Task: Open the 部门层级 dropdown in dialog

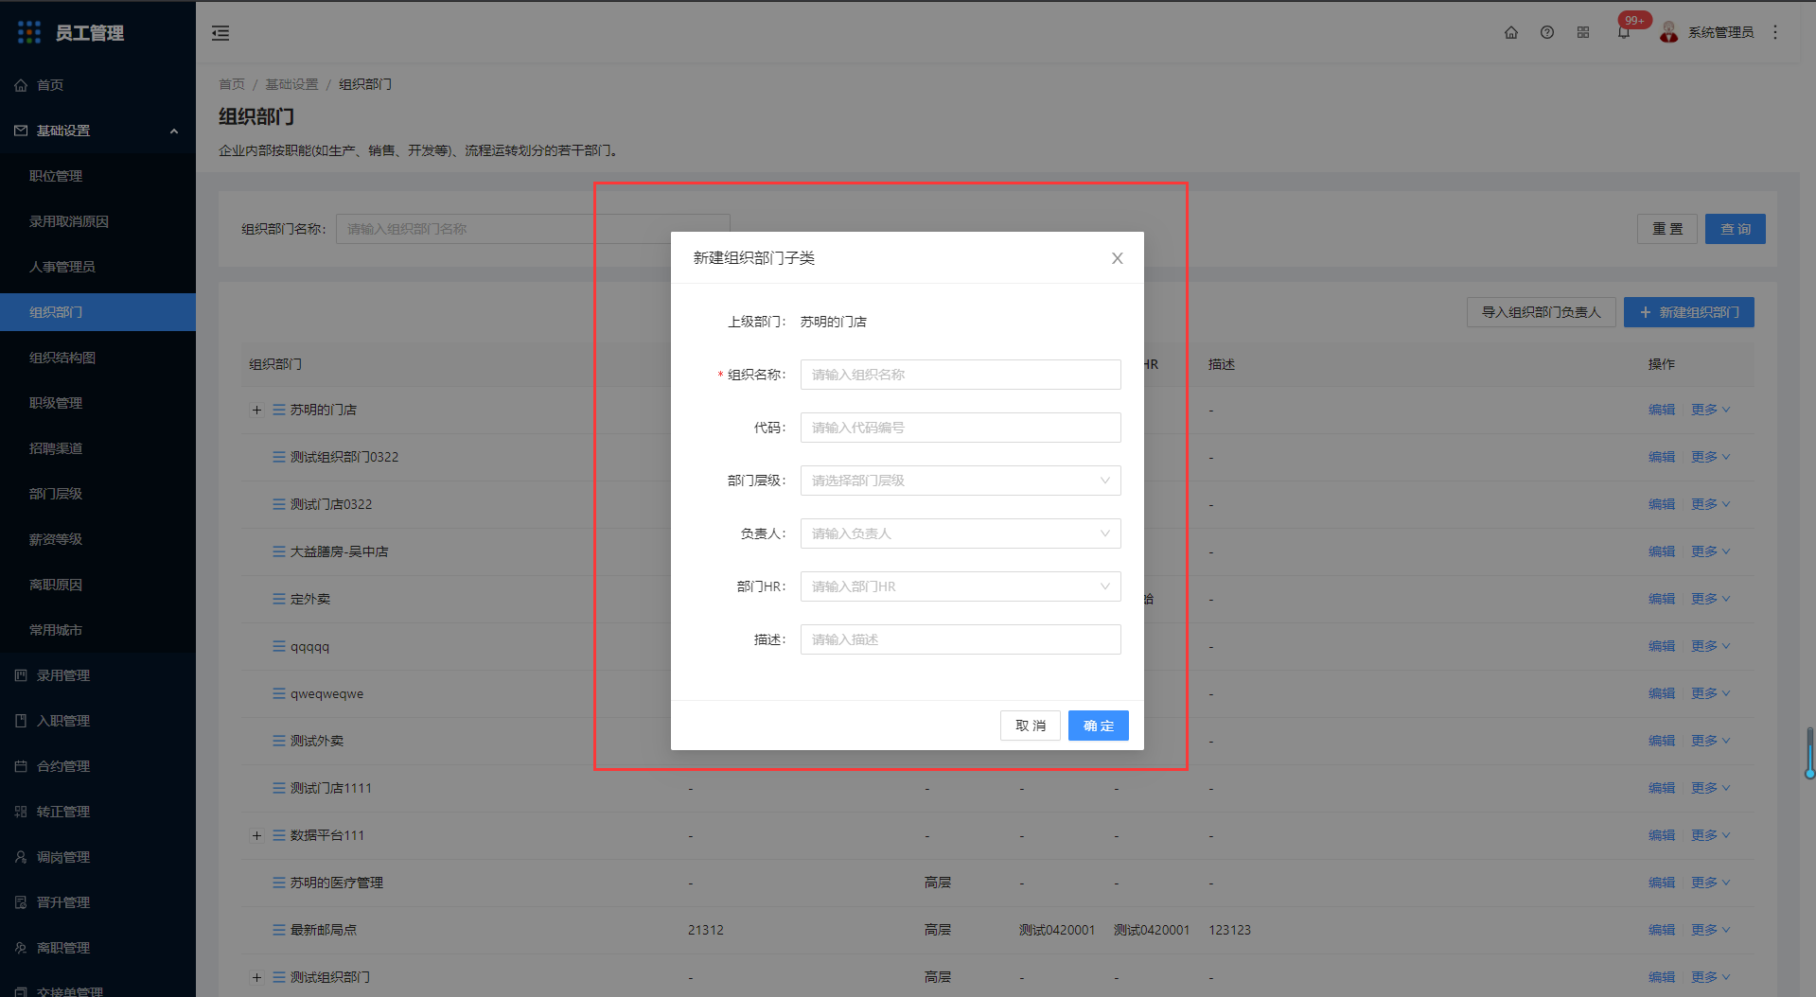Action: (x=961, y=481)
